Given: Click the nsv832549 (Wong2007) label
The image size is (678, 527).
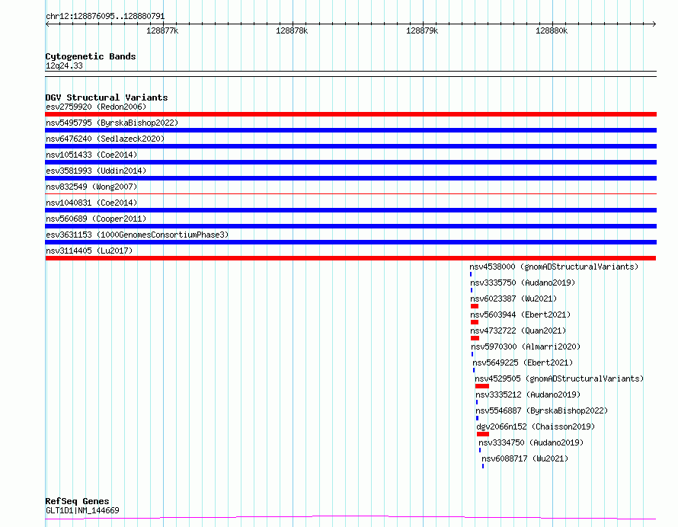Looking at the screenshot, I should click(x=91, y=187).
